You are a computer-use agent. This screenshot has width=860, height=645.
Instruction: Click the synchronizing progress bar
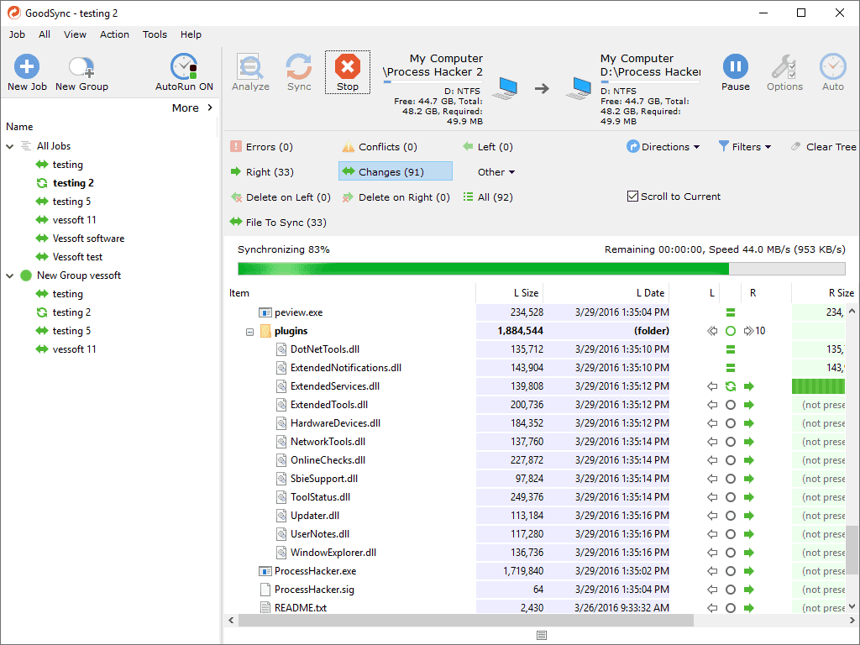pyautogui.click(x=542, y=269)
